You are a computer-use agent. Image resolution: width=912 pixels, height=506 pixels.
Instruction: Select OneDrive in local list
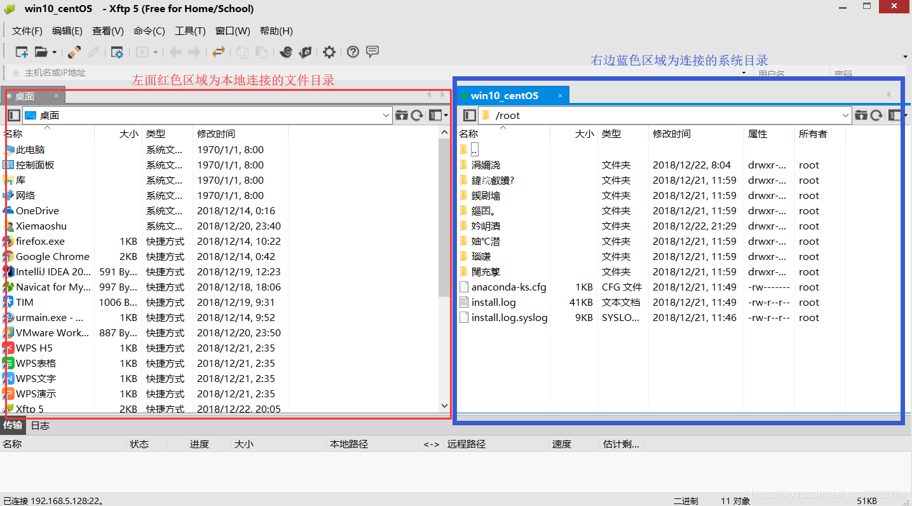click(37, 211)
